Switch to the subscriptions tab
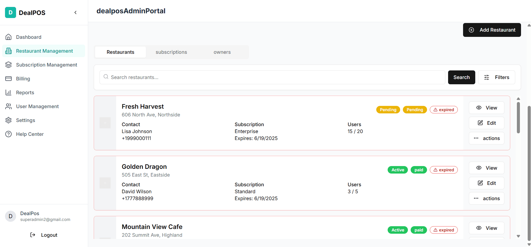The height and width of the screenshot is (247, 531). click(x=171, y=52)
